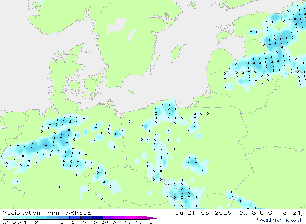
Task: Click the 'Su 21-06-2026' date text
Action: tap(203, 212)
